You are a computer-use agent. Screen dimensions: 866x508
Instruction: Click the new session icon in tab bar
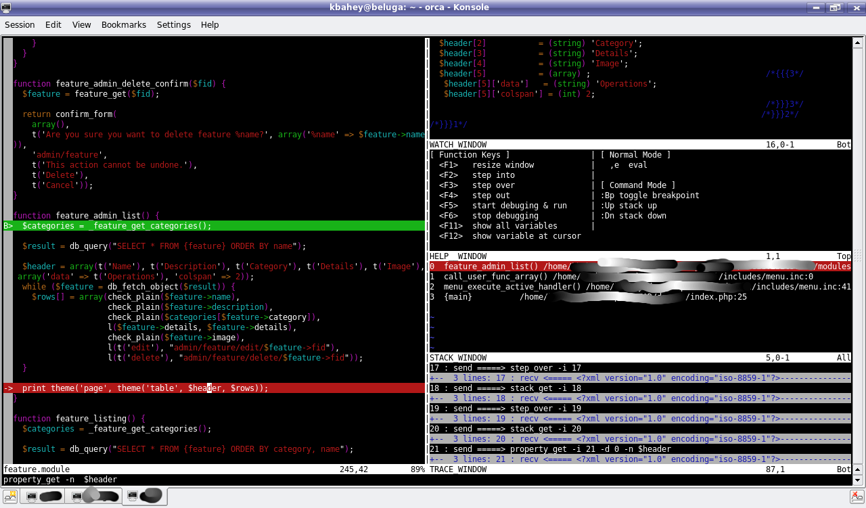pos(12,497)
